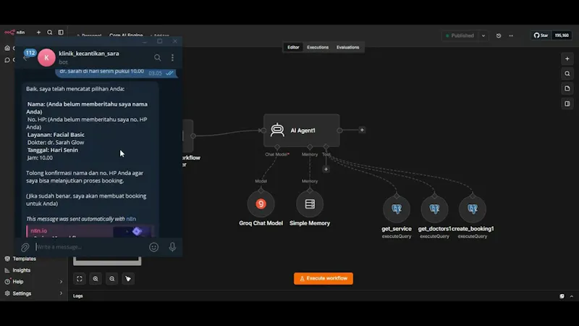Attach a file in Telegram
The height and width of the screenshot is (326, 579).
[25, 247]
